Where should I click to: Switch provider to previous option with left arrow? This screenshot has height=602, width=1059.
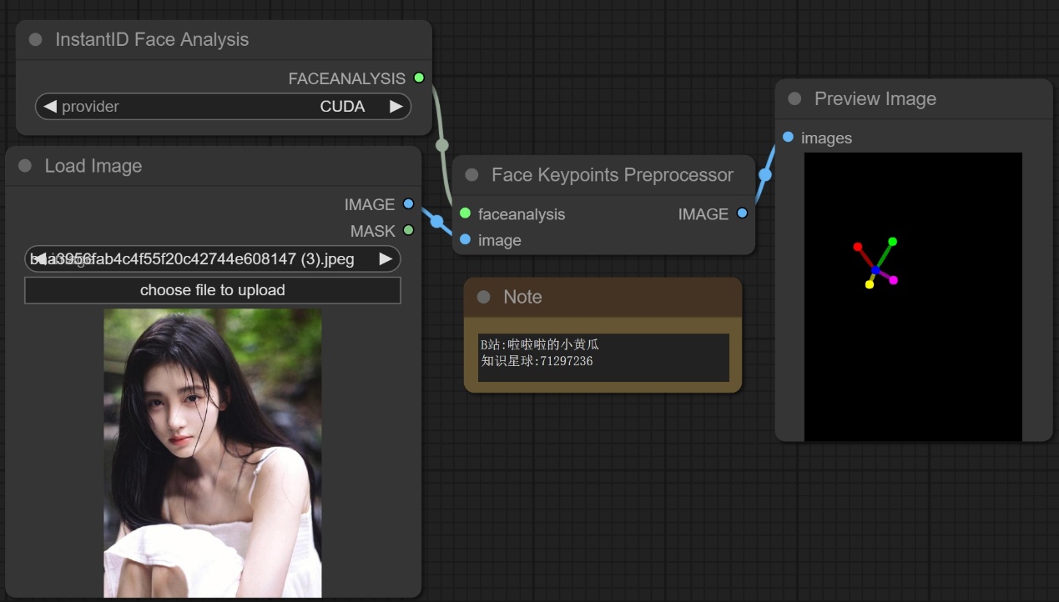(x=50, y=106)
